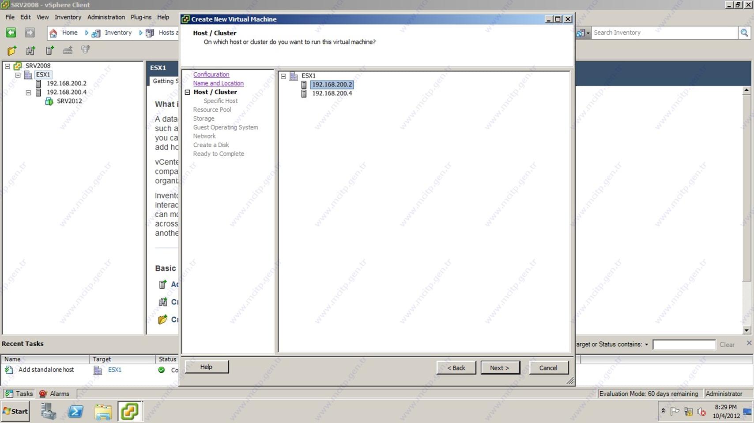Open the Plug-ins menu
754x423 pixels.
pyautogui.click(x=141, y=17)
